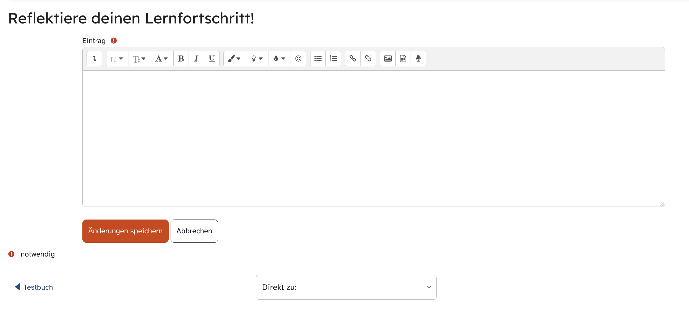The height and width of the screenshot is (317, 689).
Task: Open the font color brush picker
Action: [234, 59]
